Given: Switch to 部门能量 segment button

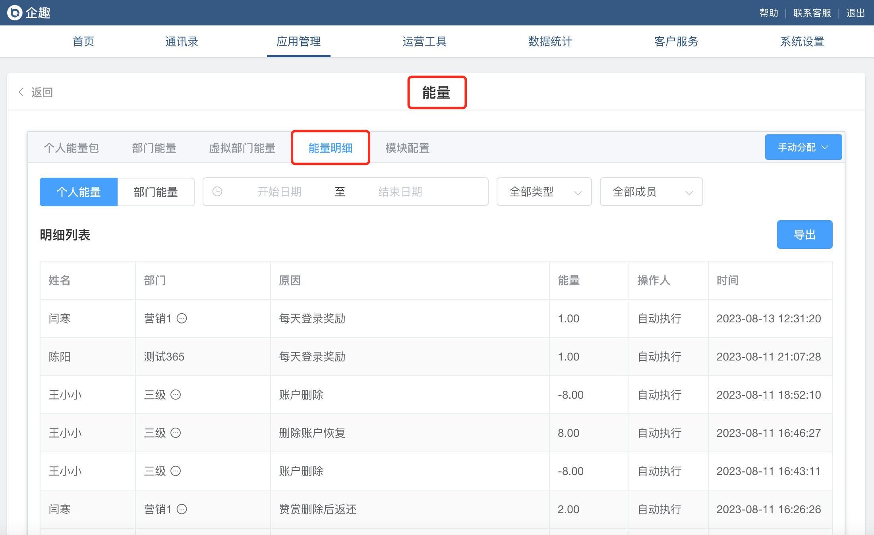Looking at the screenshot, I should (x=156, y=192).
